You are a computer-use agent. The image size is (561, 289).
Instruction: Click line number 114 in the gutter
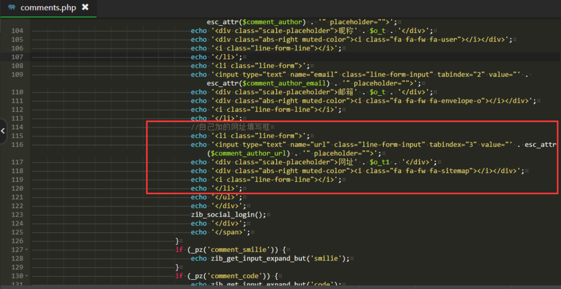click(x=16, y=127)
